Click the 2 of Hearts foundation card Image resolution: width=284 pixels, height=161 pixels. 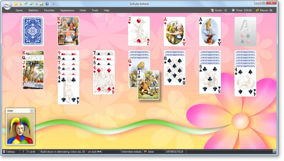click(139, 31)
